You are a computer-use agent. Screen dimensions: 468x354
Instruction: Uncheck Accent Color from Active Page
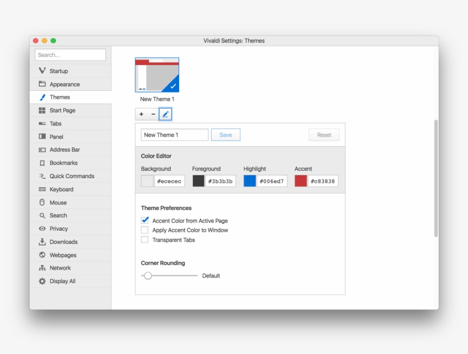pyautogui.click(x=145, y=220)
